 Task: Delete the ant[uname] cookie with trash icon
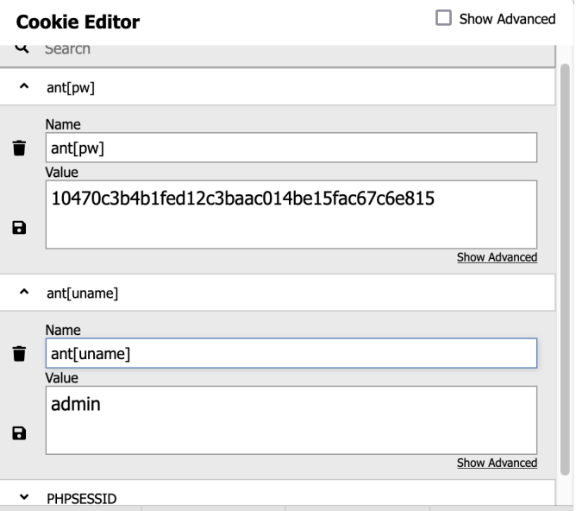point(18,353)
